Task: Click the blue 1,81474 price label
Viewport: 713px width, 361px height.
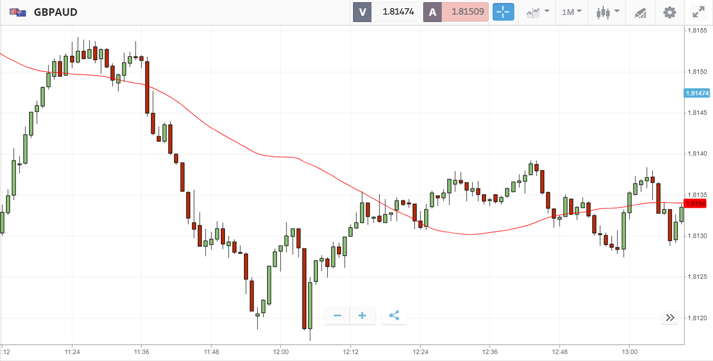Action: [x=696, y=93]
